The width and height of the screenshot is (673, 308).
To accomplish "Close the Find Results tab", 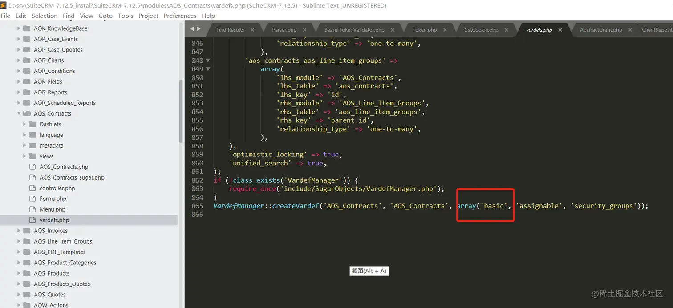I will tap(252, 30).
